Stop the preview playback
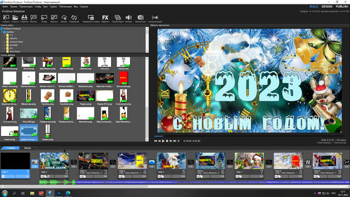This screenshot has height=197, width=350. (x=167, y=141)
